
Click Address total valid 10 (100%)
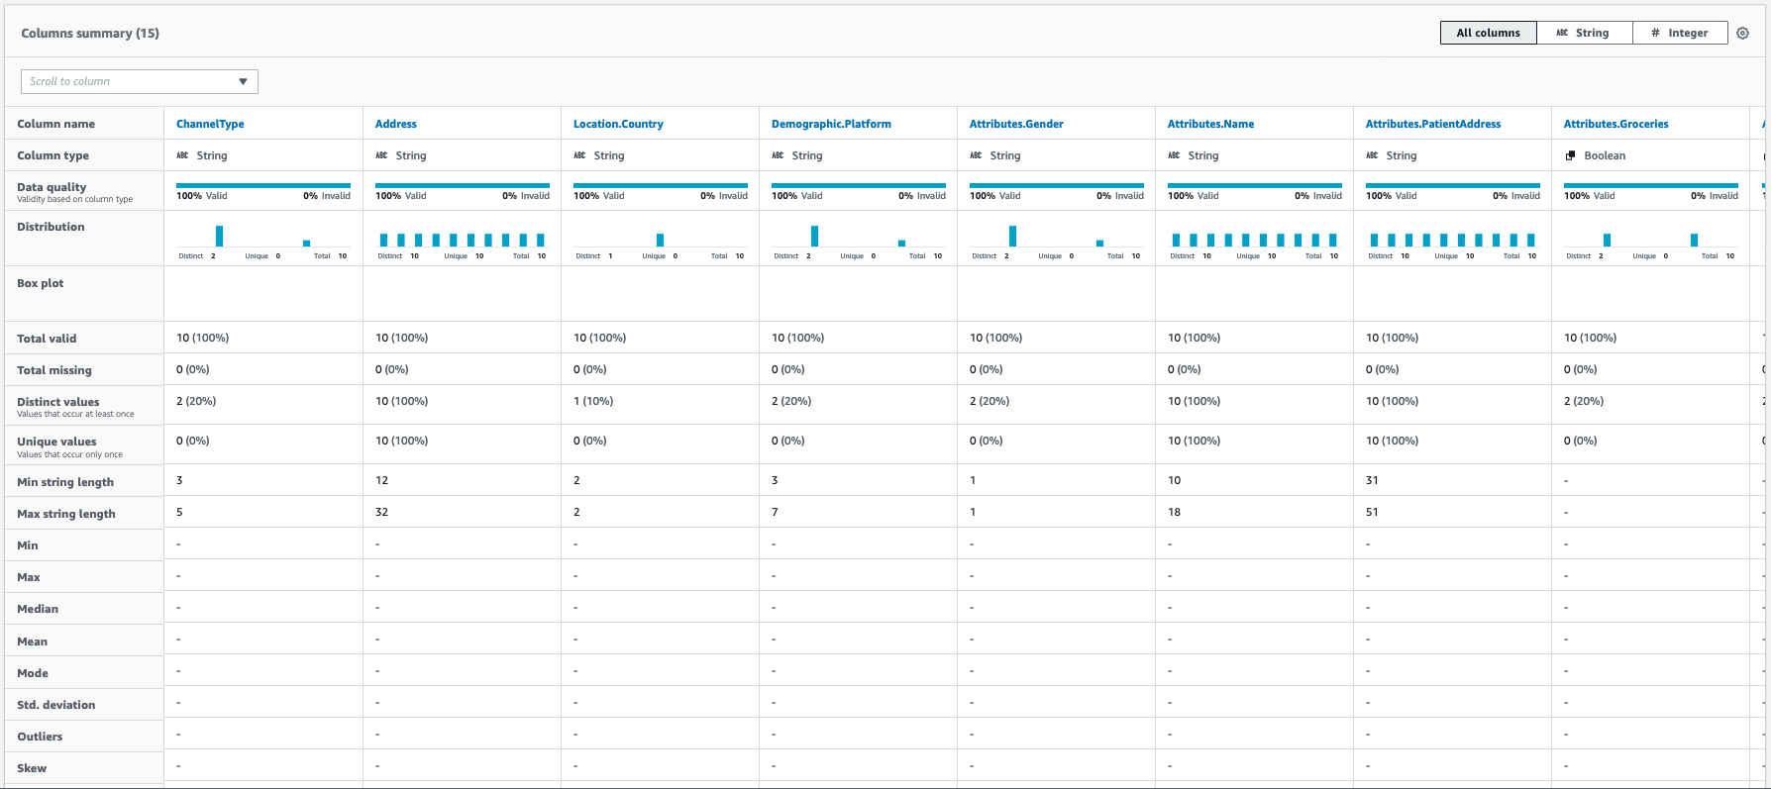[402, 338]
